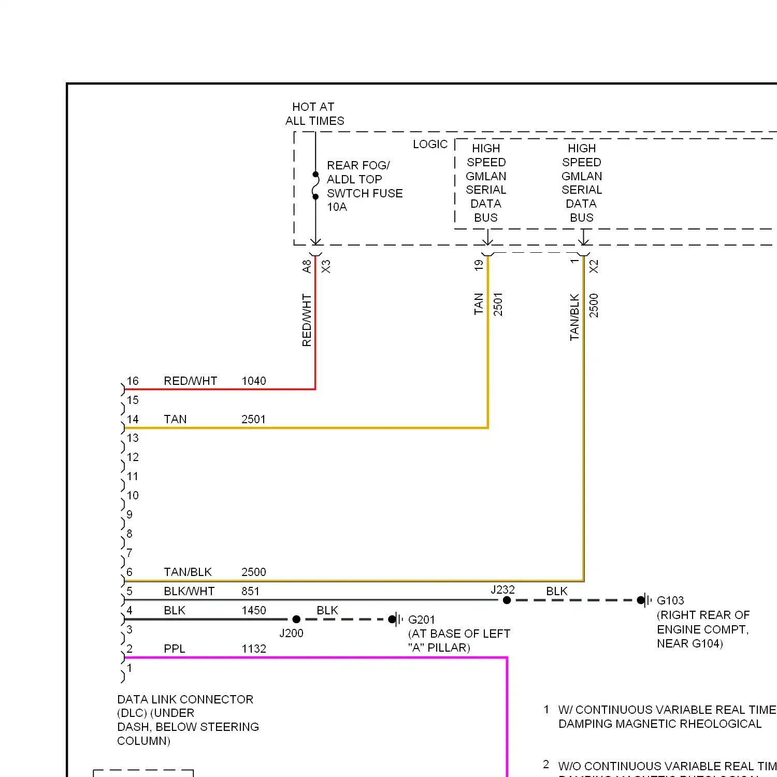Click circuit number 851
This screenshot has width=777, height=777.
250,591
